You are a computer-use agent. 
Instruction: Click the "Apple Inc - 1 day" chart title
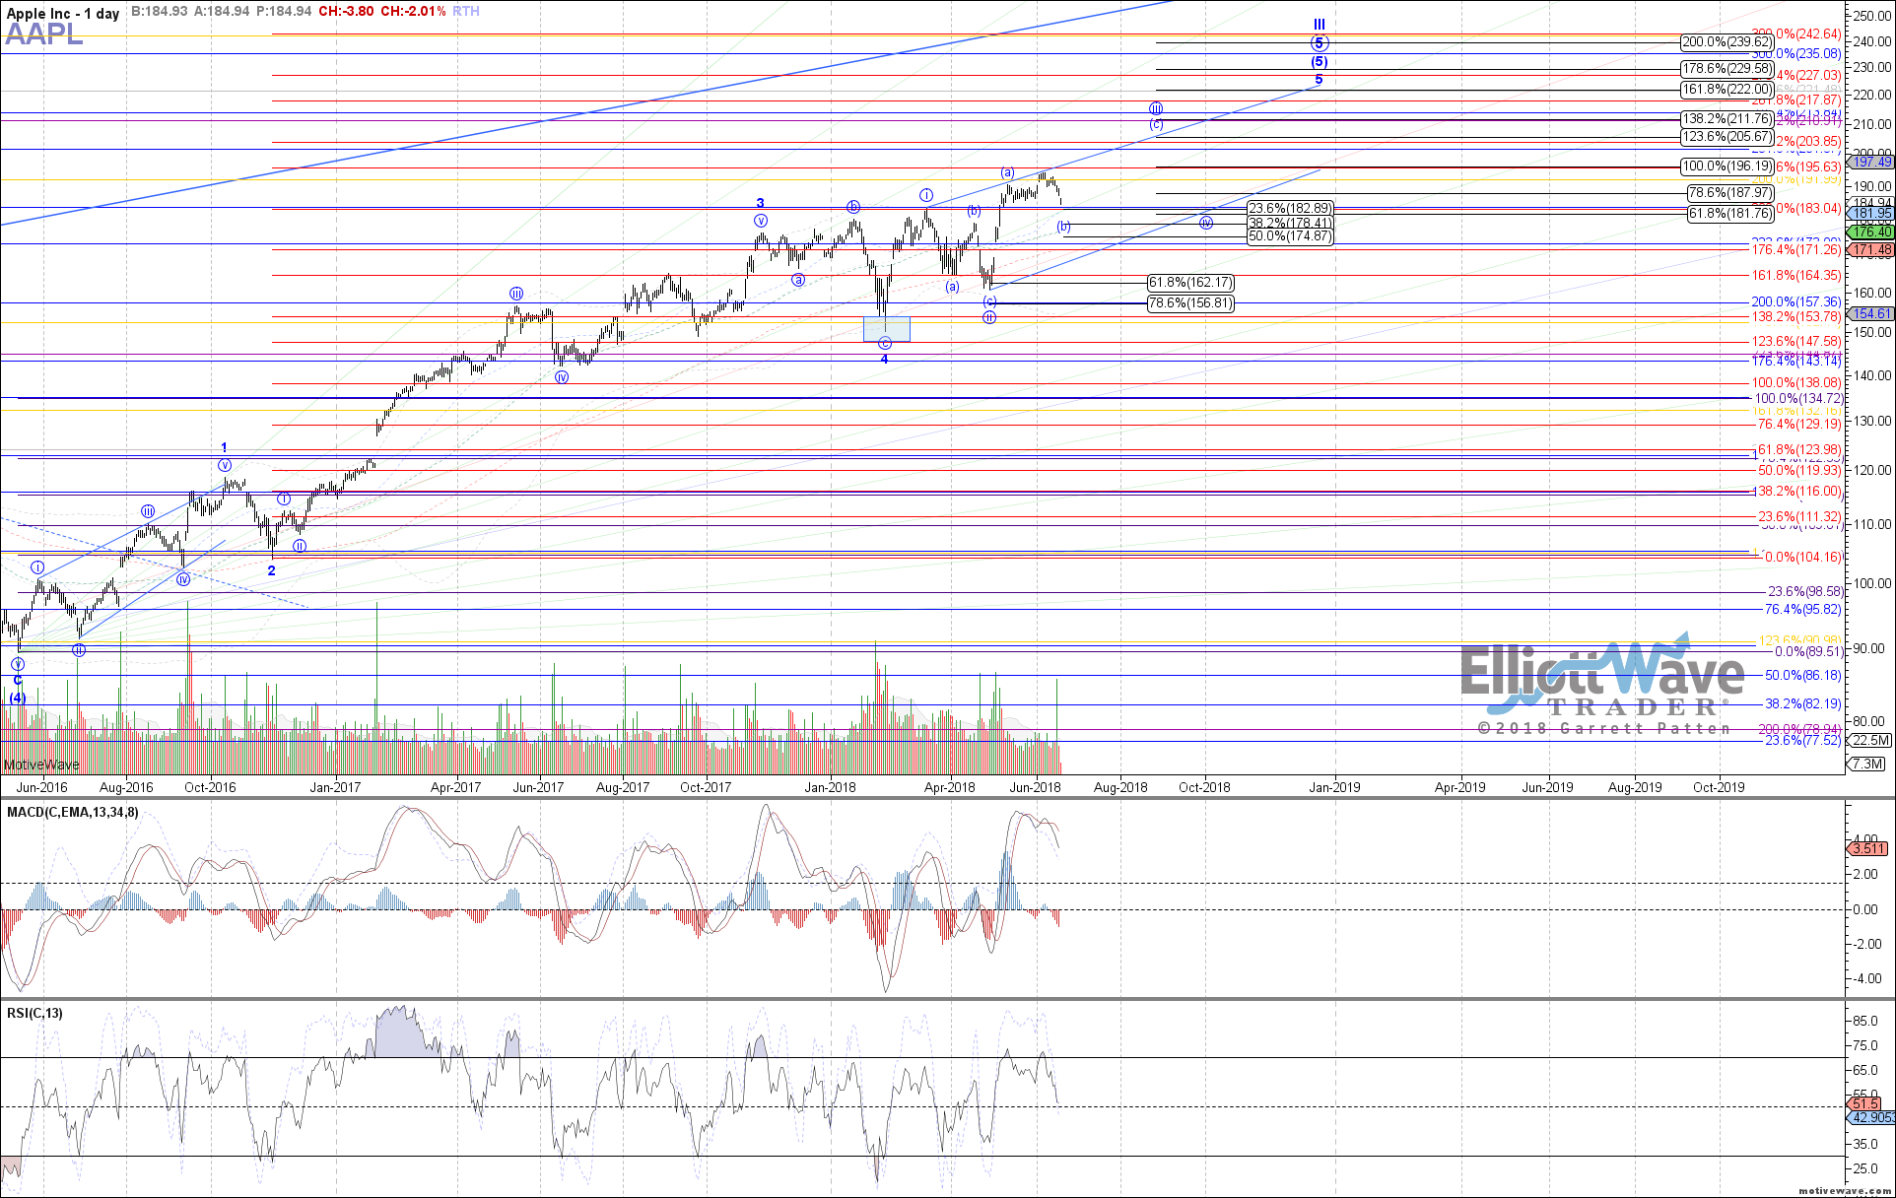(63, 13)
